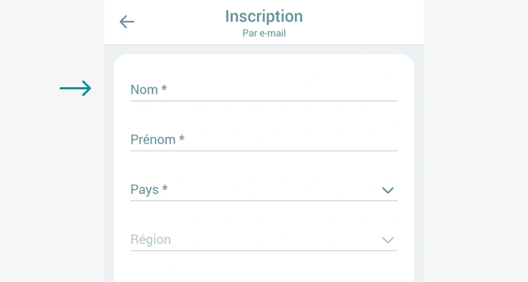Click the greyed chevron icon beside Région
This screenshot has width=528, height=282.
(387, 240)
